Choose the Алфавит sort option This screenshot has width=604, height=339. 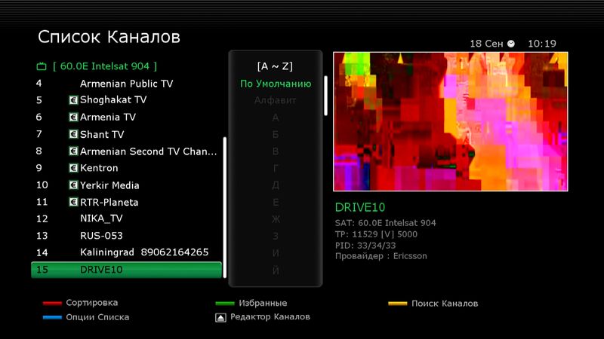276,100
